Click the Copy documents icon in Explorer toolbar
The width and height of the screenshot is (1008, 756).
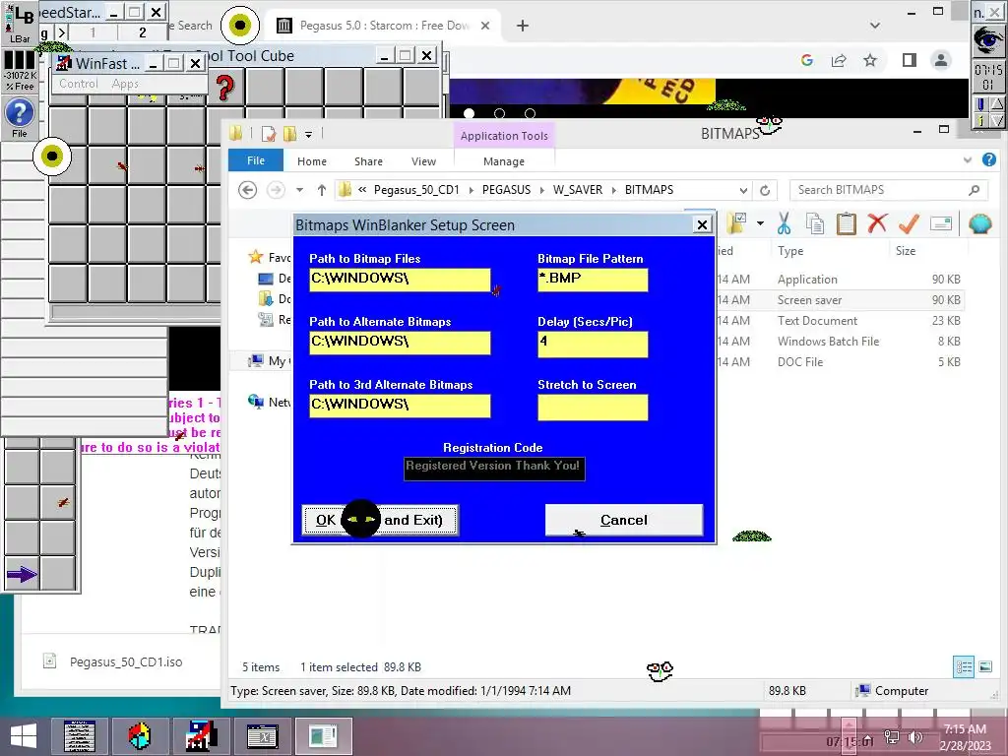point(814,223)
